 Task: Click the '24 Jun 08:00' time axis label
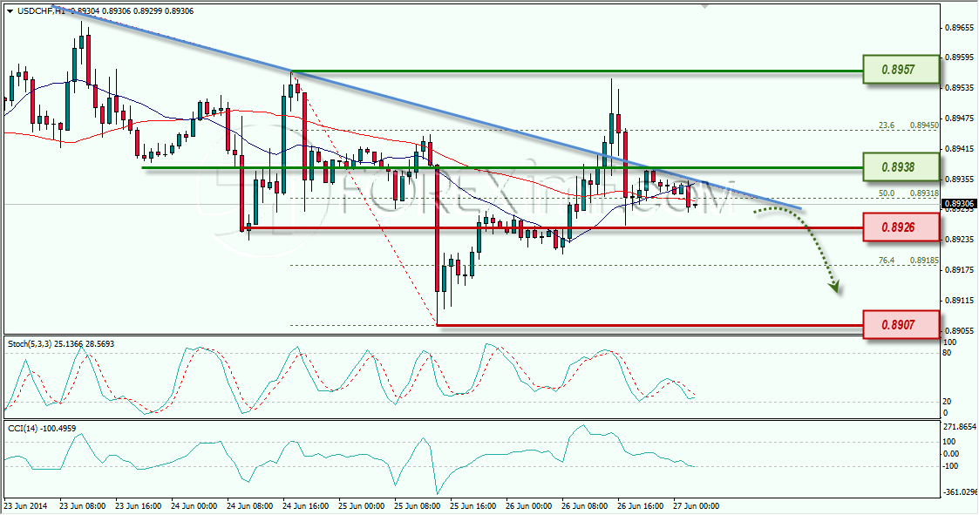click(250, 506)
